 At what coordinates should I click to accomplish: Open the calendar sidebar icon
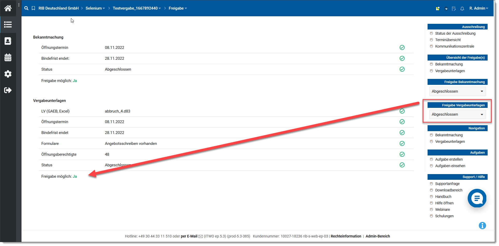(8, 57)
